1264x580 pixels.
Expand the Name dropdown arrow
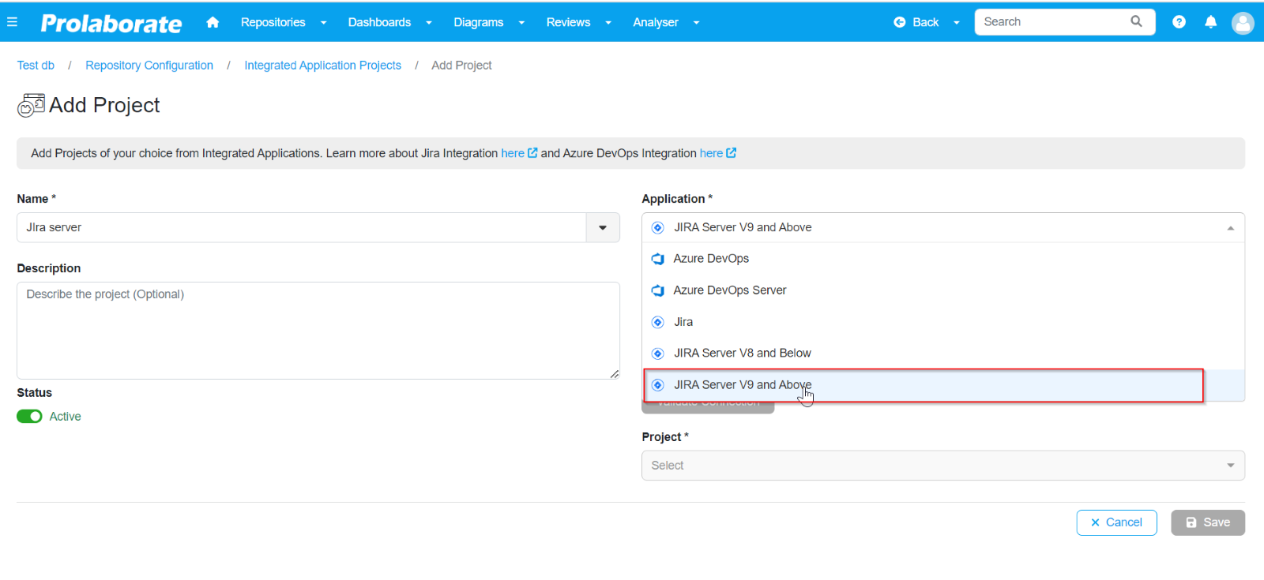click(603, 227)
